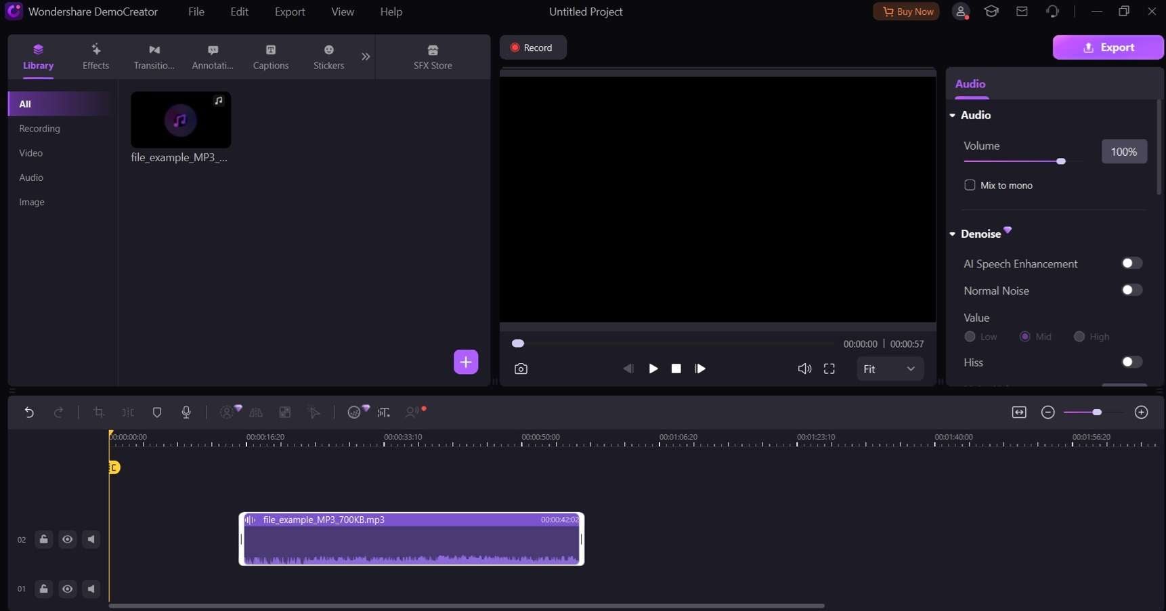Select the Low denoise value
1166x611 pixels.
(x=970, y=337)
